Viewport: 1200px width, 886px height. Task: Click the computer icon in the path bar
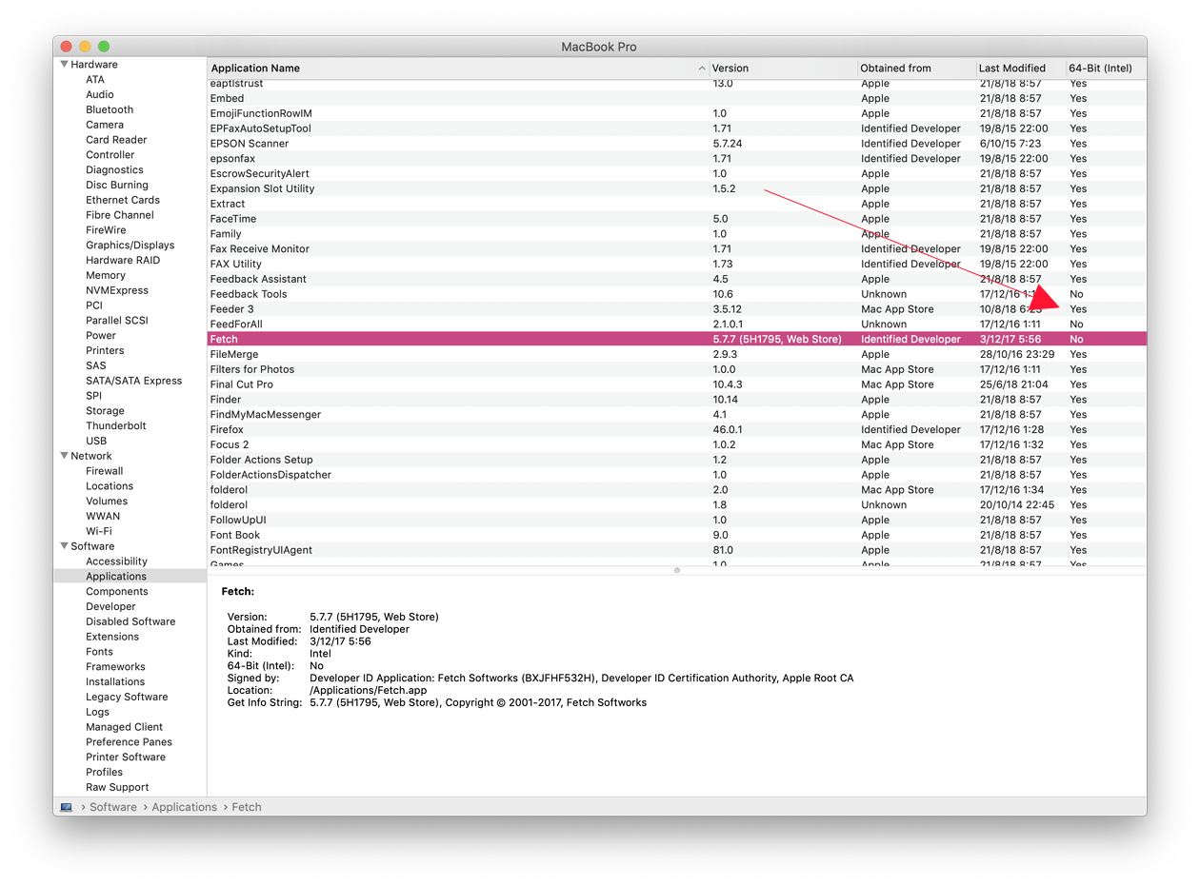click(66, 807)
